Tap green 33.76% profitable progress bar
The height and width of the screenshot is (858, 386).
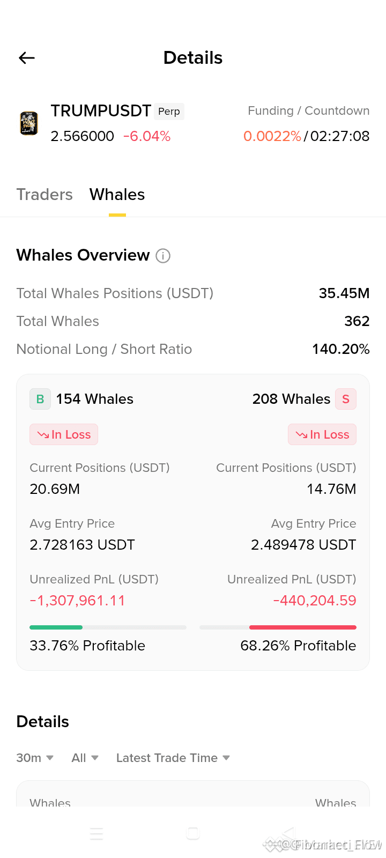coord(108,627)
